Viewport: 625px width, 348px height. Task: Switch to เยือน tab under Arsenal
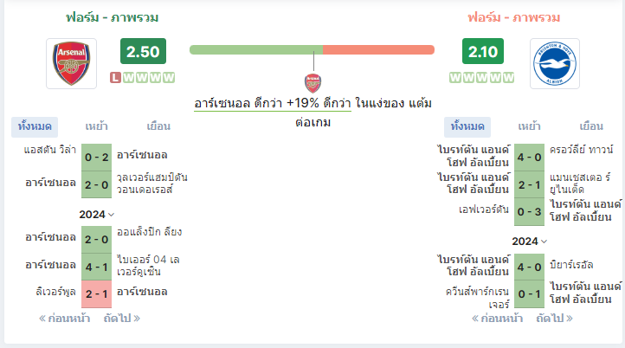point(158,126)
